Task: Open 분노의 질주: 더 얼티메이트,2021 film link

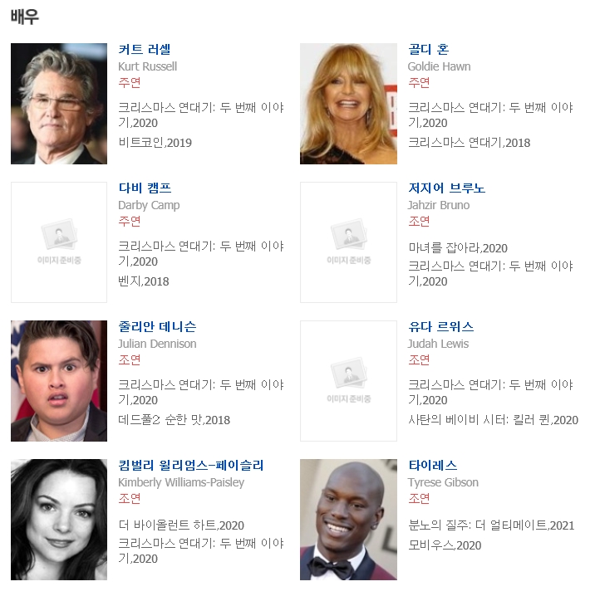Action: click(x=491, y=525)
